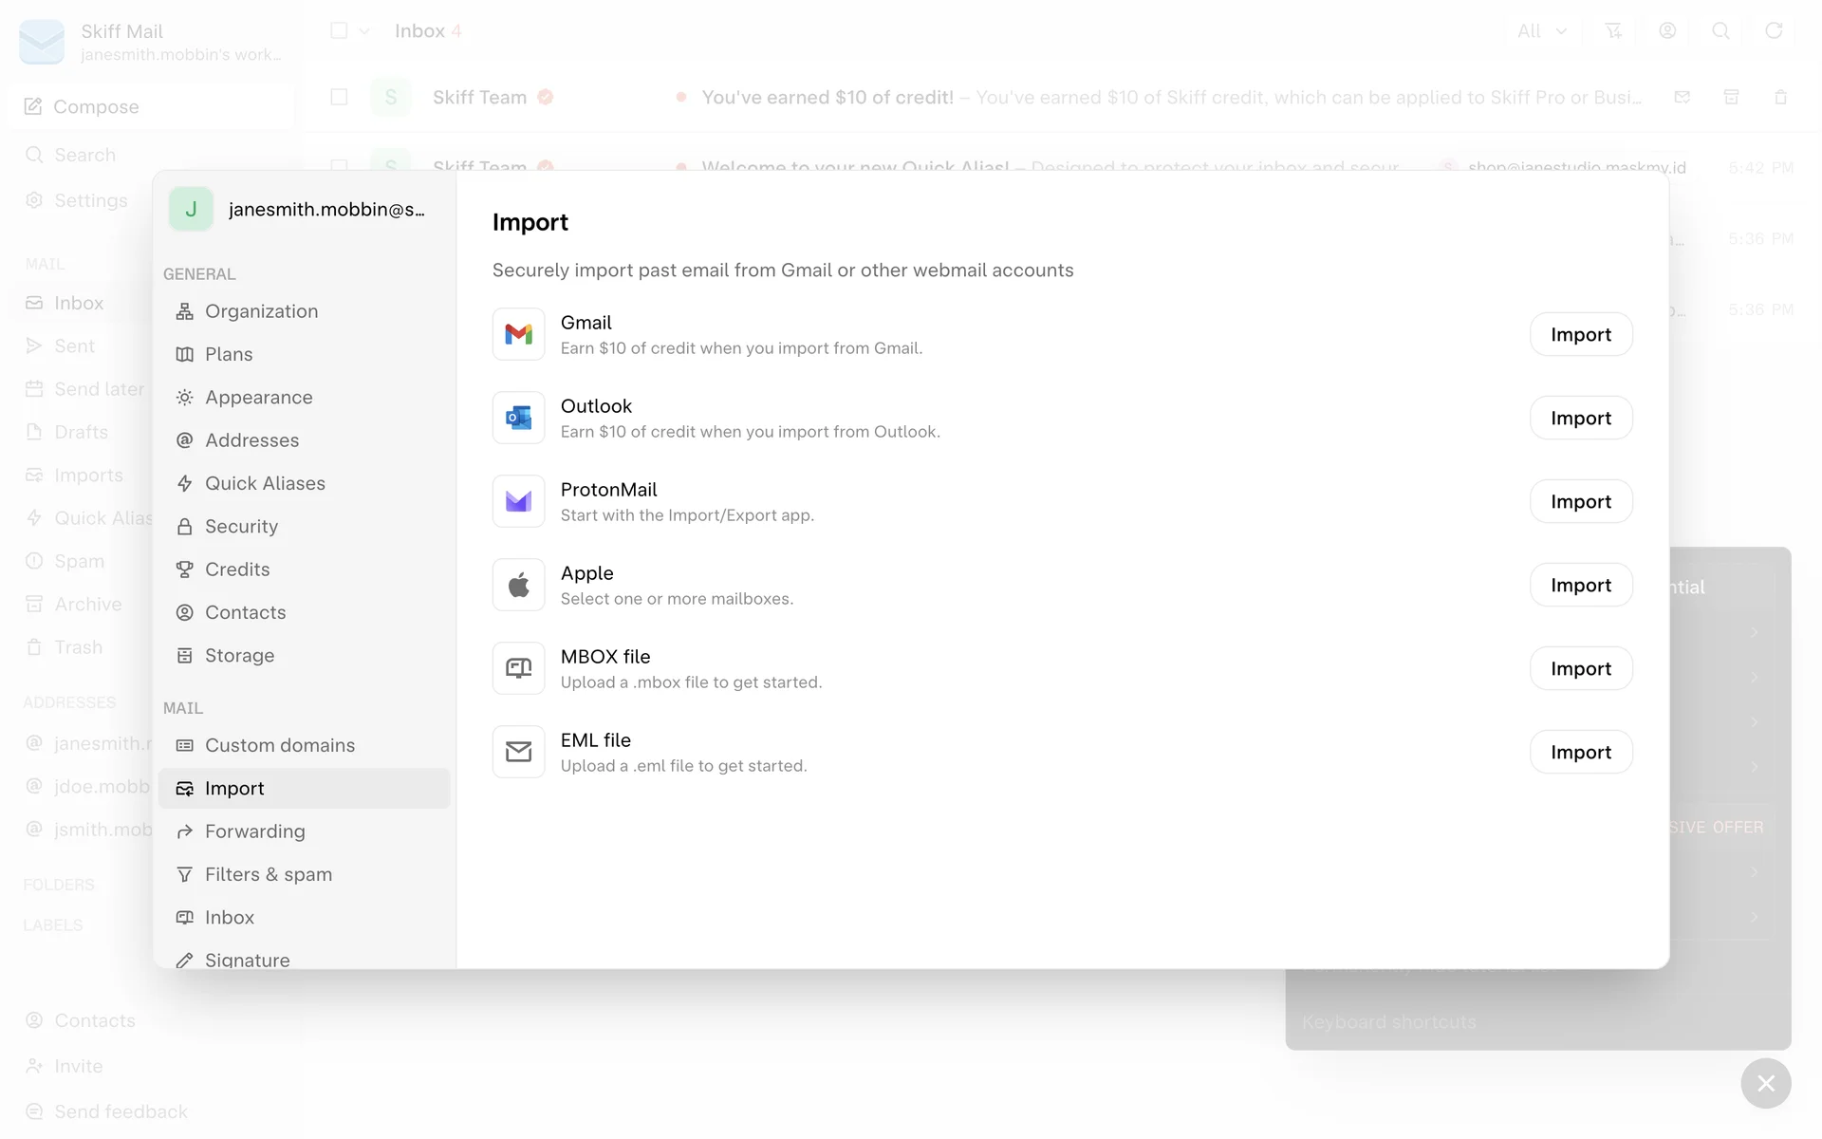This screenshot has width=1822, height=1139.
Task: Click Import button for Gmail
Action: [x=1580, y=334]
